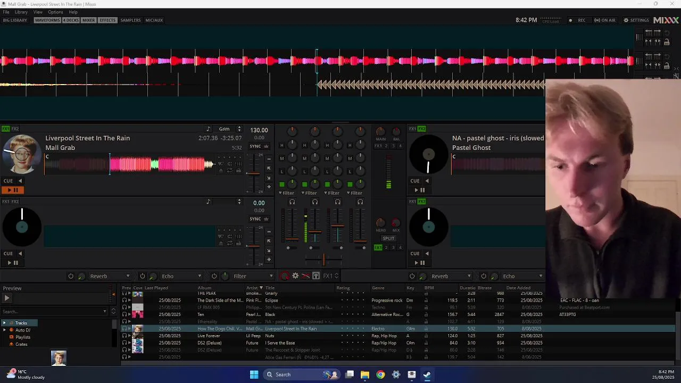This screenshot has height=383, width=681.
Task: Click play/pause on the empty lower-right deck
Action: tap(420, 263)
